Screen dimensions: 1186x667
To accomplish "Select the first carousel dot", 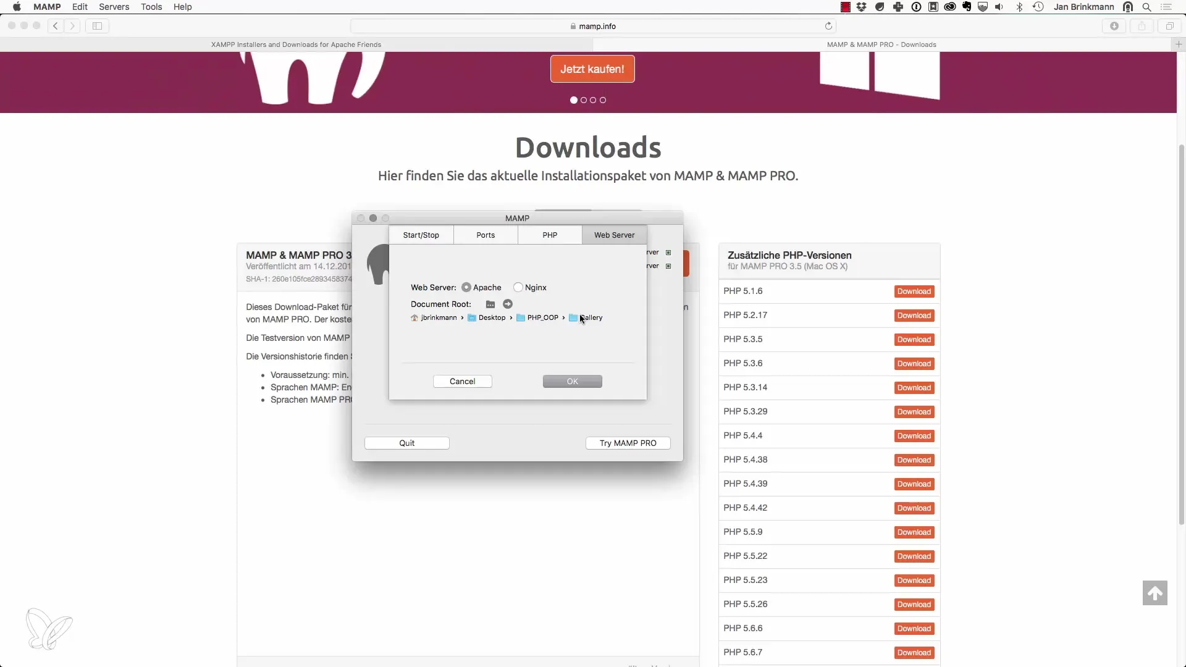I will (x=574, y=100).
